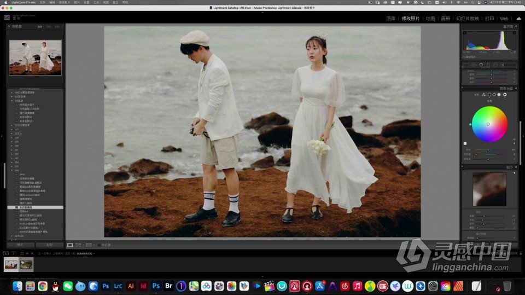Toggle the 细节 panel on/off switch
Image resolution: width=525 pixels, height=295 pixels.
pyautogui.click(x=463, y=166)
